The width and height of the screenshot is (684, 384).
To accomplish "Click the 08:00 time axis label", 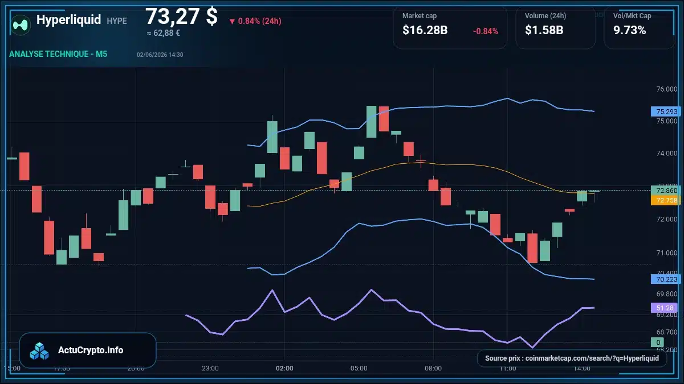I will [x=433, y=369].
